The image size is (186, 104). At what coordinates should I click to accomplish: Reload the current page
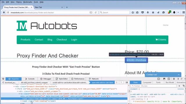pyautogui.click(x=96, y=12)
